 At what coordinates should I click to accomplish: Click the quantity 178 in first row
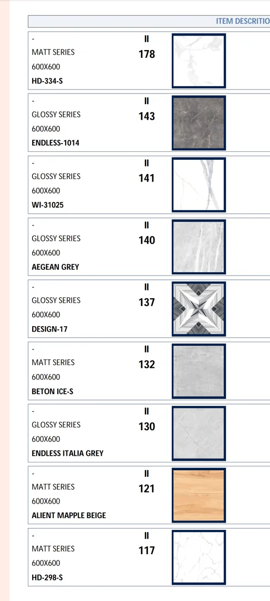[x=147, y=55]
